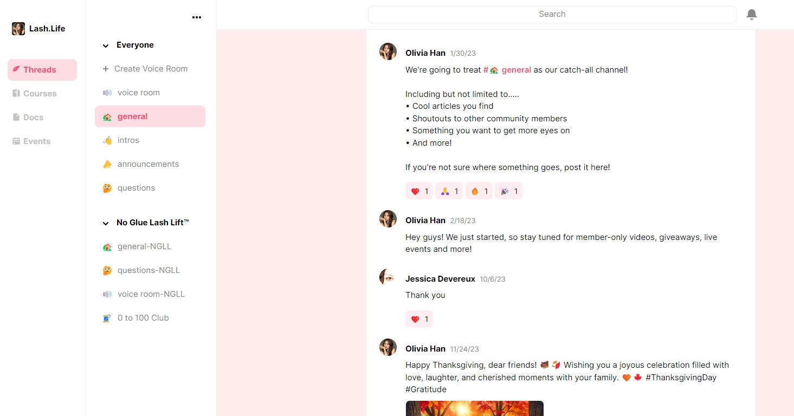Click Jessica Devereux's profile avatar

point(388,277)
